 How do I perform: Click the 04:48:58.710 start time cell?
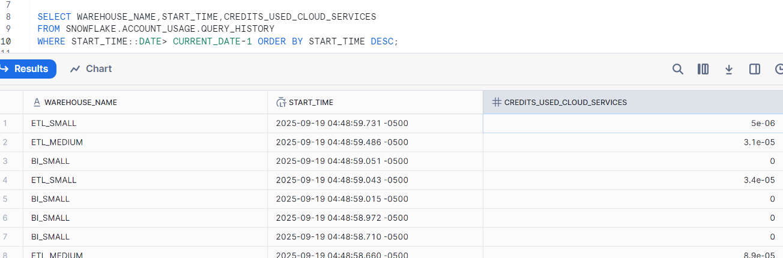click(x=375, y=236)
